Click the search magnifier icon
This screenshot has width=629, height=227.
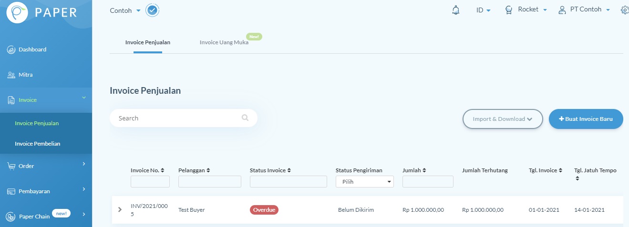245,118
